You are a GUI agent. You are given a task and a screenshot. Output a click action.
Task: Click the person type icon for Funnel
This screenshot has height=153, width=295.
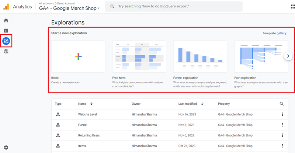coord(58,125)
